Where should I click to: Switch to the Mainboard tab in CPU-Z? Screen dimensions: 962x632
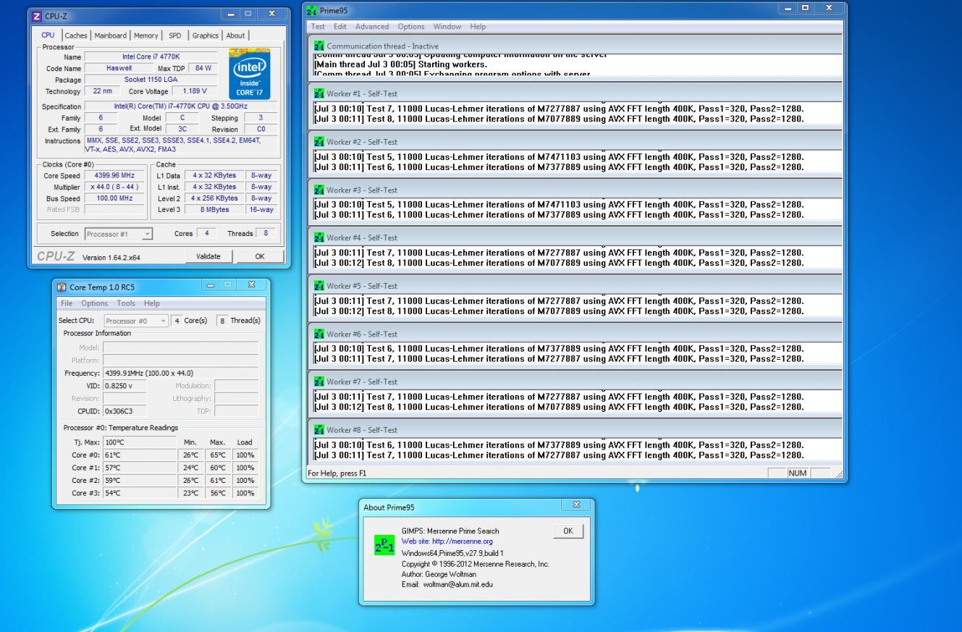110,35
